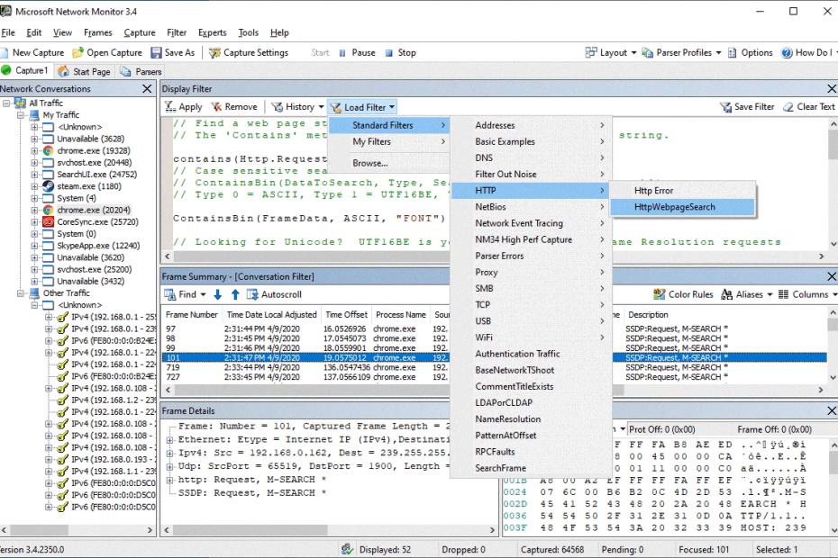Open the TCP filter submenu
The image size is (838, 558).
tap(532, 305)
